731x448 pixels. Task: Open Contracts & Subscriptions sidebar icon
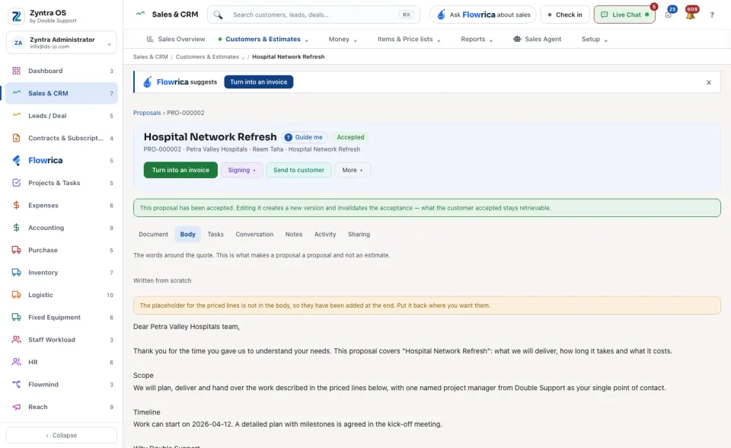coord(16,138)
